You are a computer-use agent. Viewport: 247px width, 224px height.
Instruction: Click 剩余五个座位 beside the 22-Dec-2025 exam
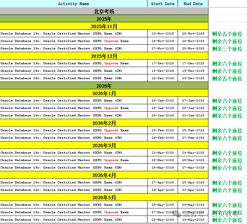point(227,79)
